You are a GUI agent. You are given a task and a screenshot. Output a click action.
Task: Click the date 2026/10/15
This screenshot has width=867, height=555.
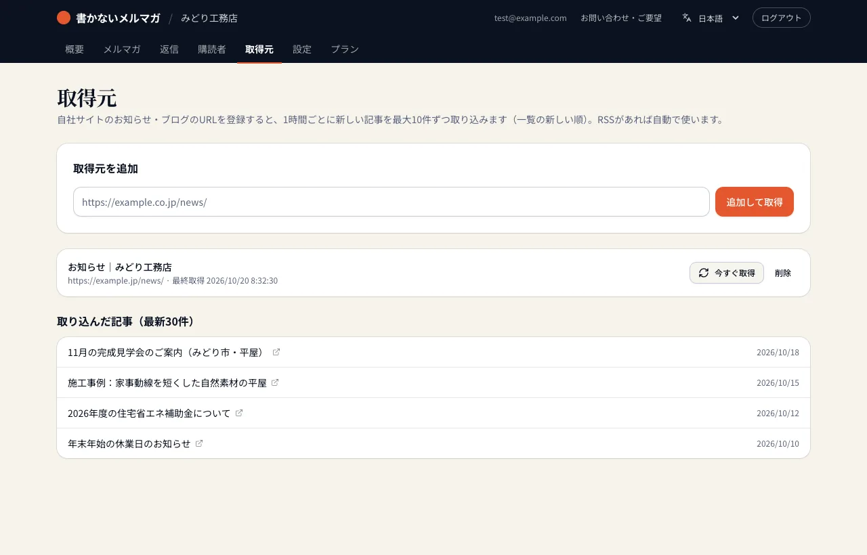[x=778, y=383]
